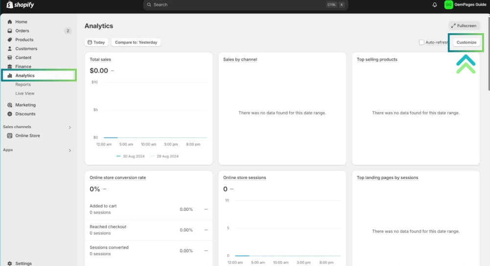
Task: Open the Today date range picker
Action: 96,42
